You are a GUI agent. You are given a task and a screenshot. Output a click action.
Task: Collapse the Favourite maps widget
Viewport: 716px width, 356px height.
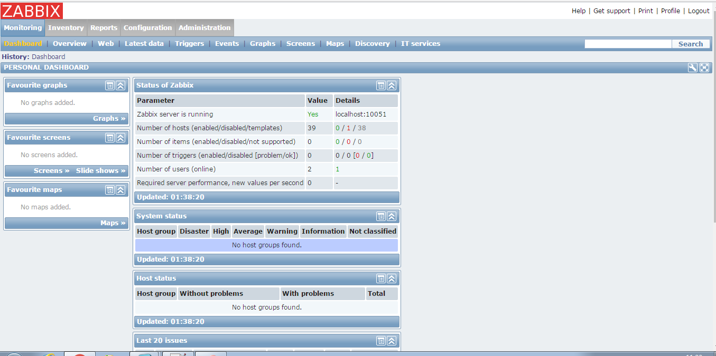(x=120, y=190)
